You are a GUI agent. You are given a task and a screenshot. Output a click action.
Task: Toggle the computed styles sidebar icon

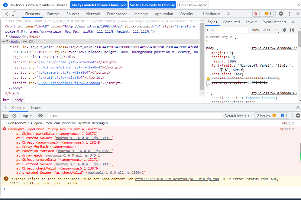(293, 30)
